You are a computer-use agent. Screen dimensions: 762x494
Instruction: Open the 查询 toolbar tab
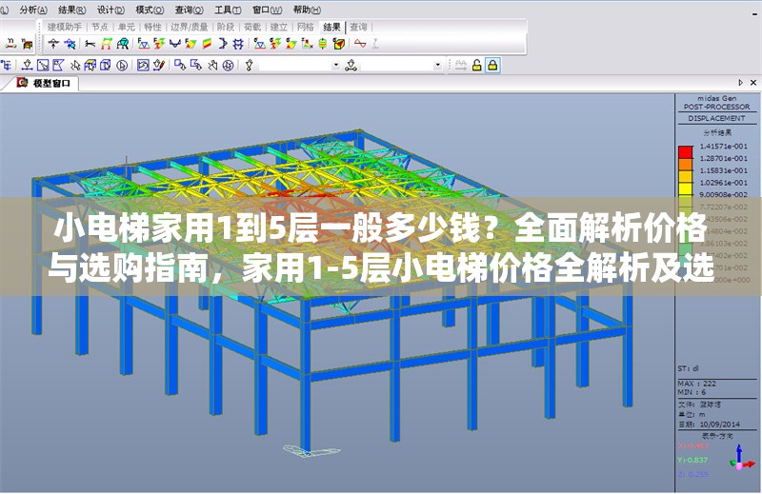click(358, 27)
